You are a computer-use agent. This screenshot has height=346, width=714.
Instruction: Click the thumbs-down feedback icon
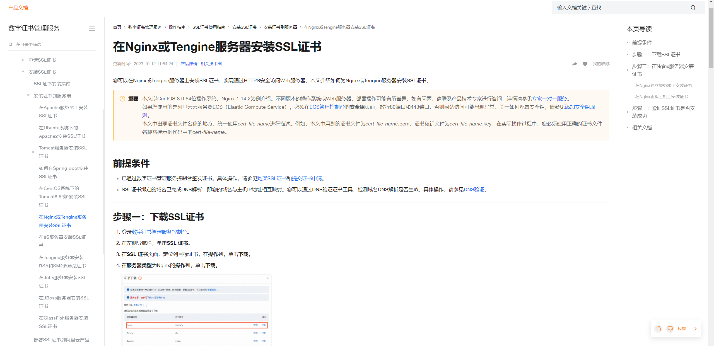(670, 329)
